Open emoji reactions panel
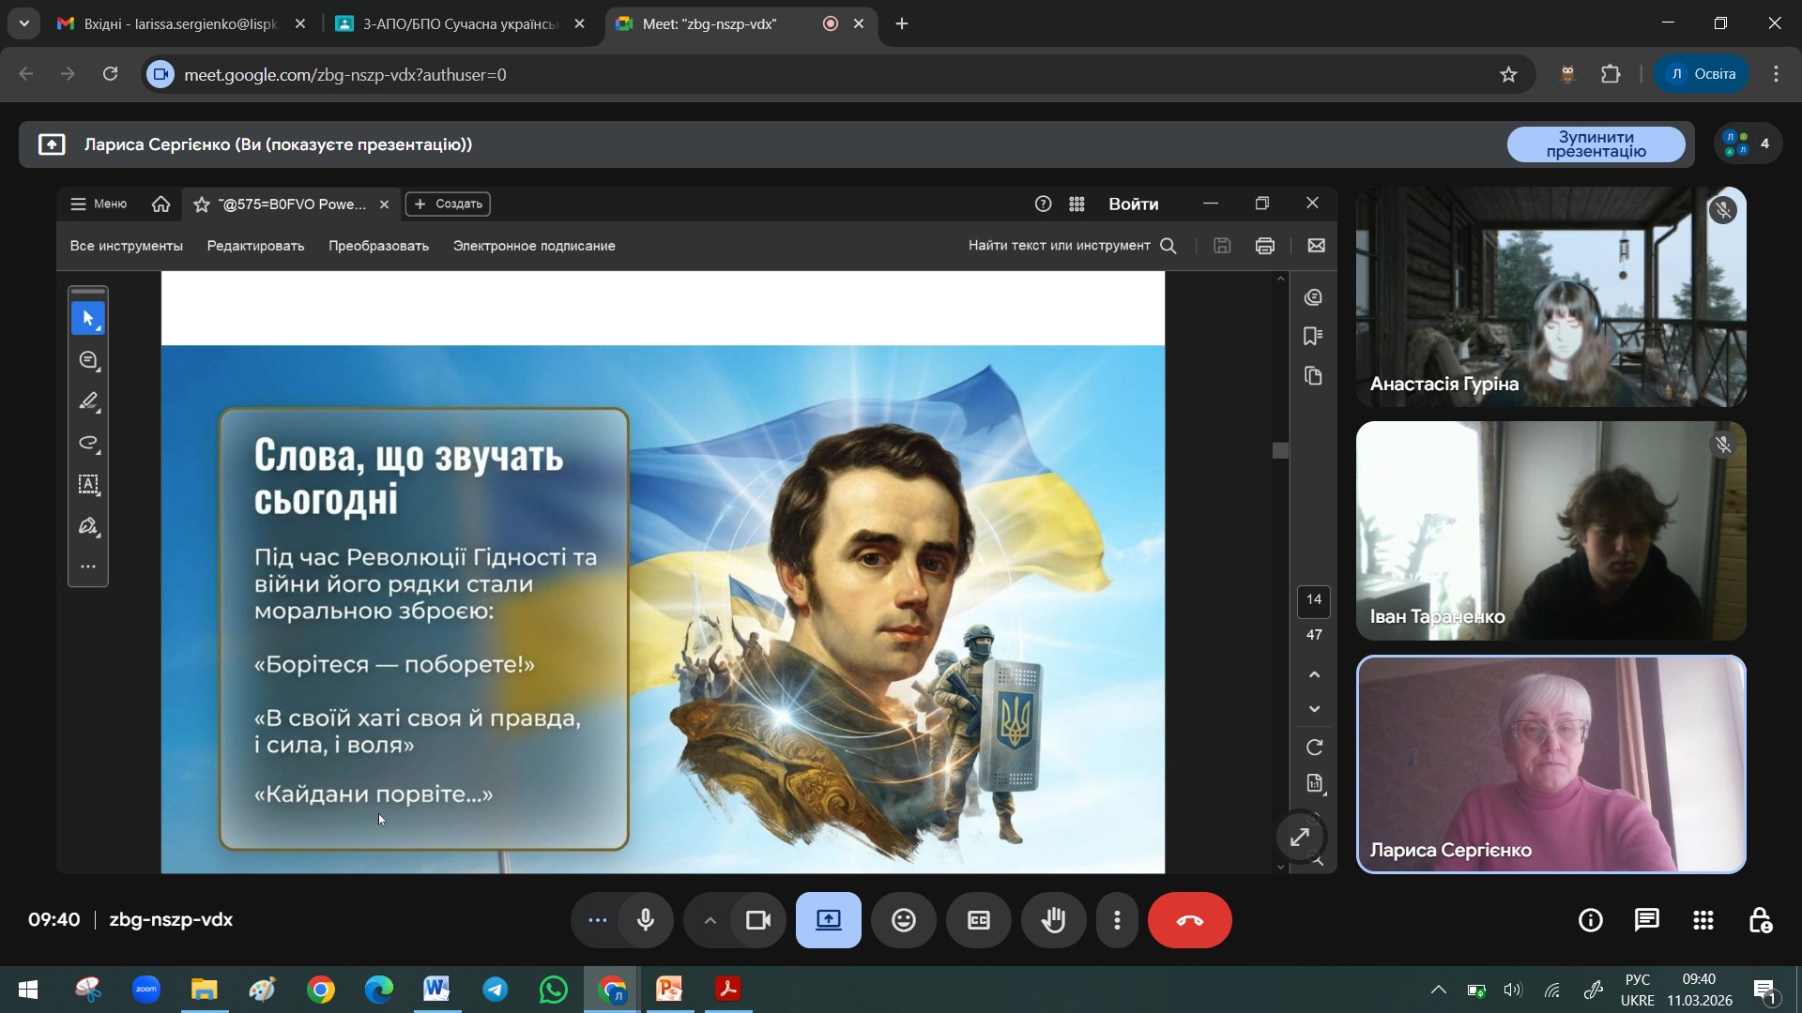This screenshot has height=1013, width=1802. tap(903, 920)
